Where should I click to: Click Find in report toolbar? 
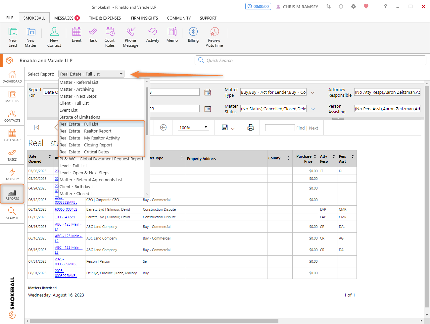pos(301,128)
